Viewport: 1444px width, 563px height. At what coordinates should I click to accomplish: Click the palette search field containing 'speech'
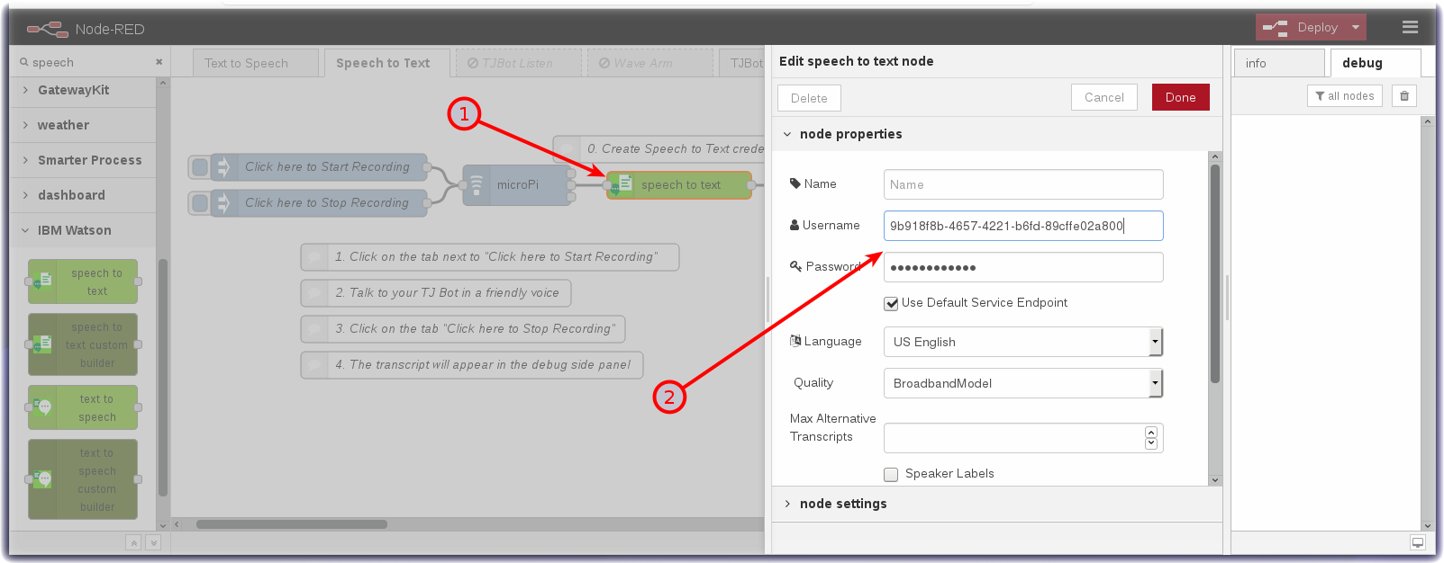click(88, 62)
